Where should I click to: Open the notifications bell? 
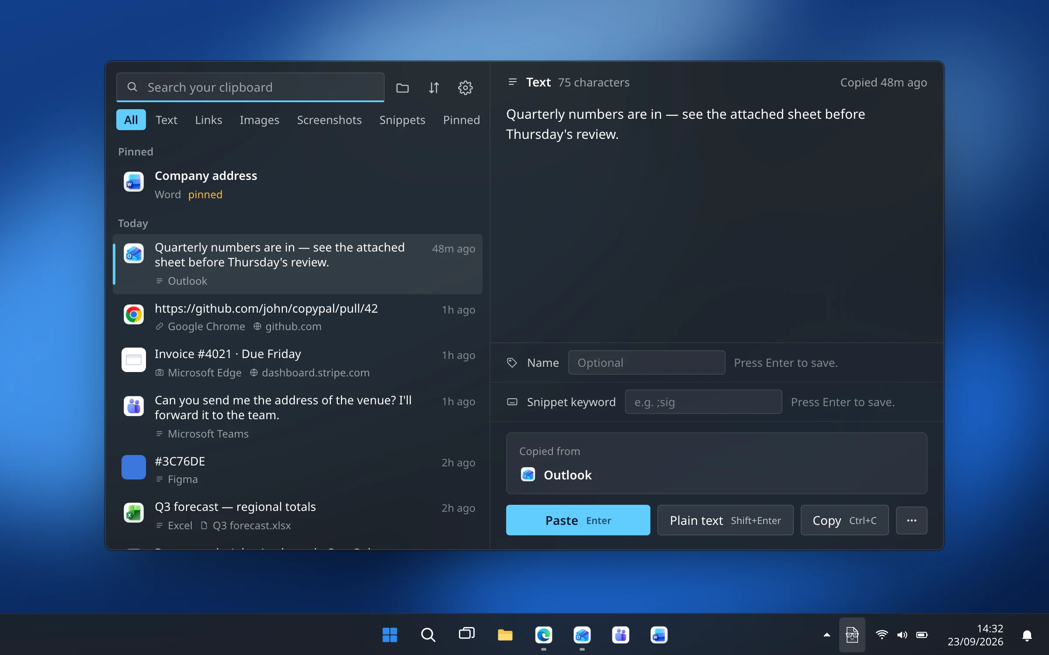pyautogui.click(x=1027, y=635)
